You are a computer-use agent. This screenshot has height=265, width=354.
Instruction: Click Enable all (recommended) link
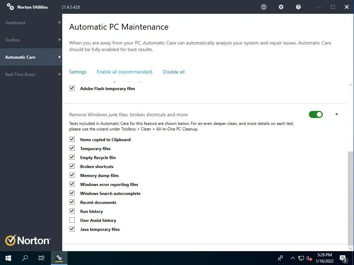(124, 72)
